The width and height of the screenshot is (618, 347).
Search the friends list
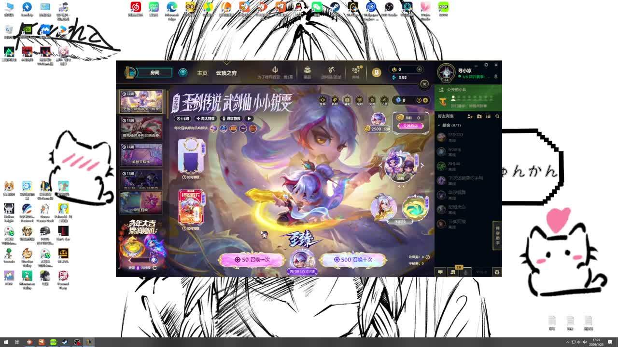coord(497,116)
